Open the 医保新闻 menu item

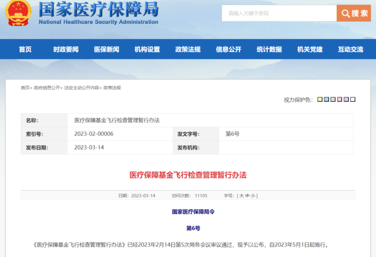coord(107,49)
